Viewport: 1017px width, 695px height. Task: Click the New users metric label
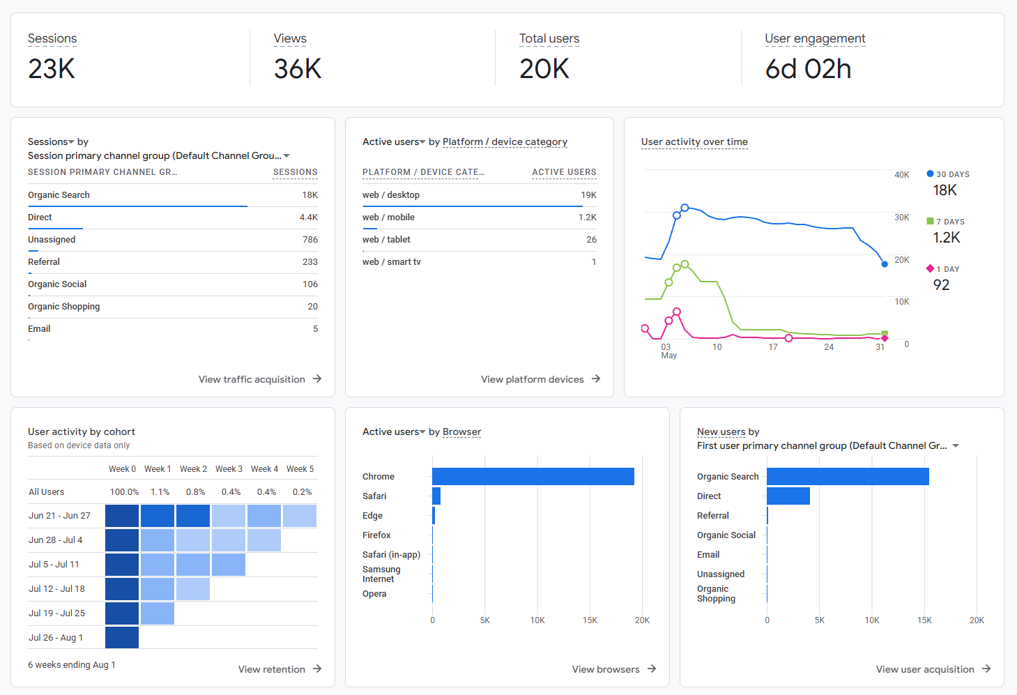[721, 431]
